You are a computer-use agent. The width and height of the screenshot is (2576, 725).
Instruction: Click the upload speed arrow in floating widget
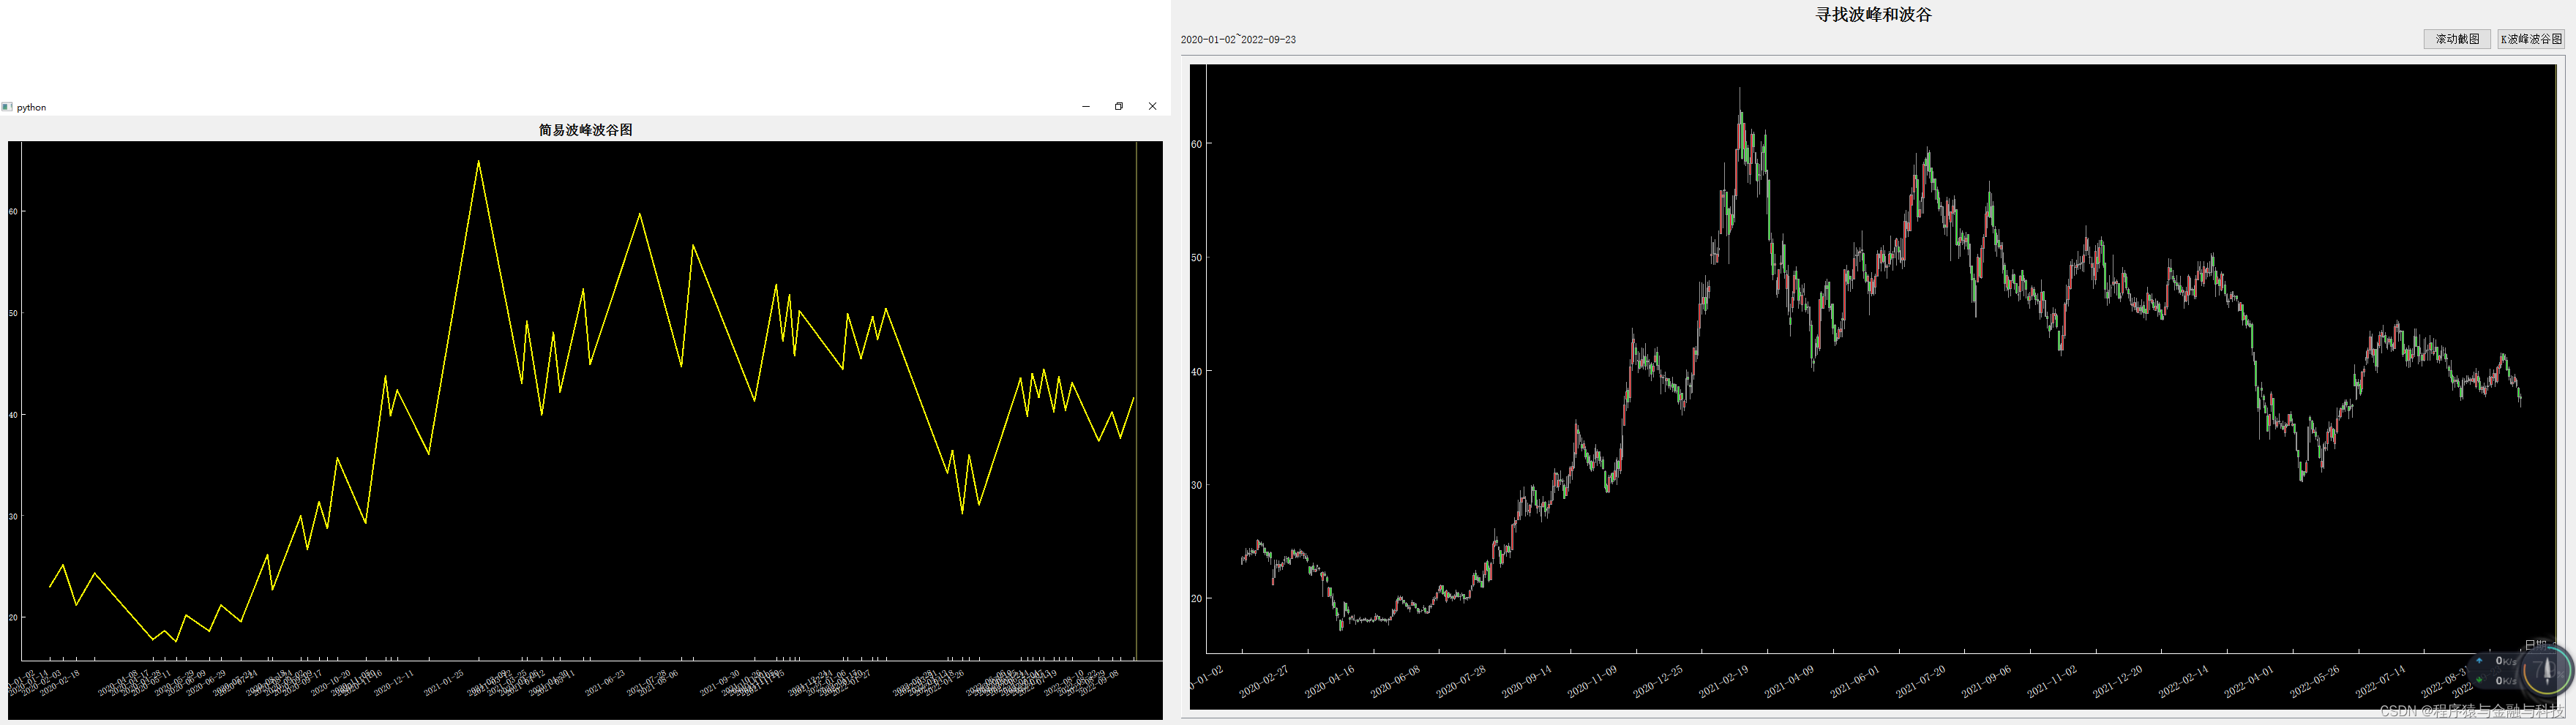pos(2479,660)
